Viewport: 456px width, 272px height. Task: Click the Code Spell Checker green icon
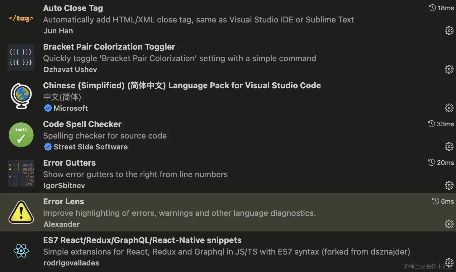pyautogui.click(x=21, y=135)
